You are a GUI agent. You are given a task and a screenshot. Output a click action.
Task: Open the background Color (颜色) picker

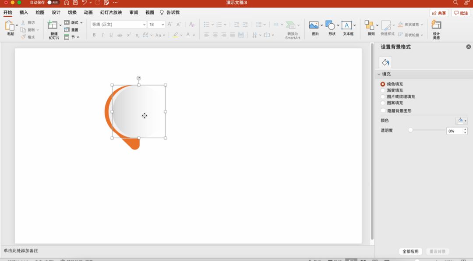click(461, 121)
